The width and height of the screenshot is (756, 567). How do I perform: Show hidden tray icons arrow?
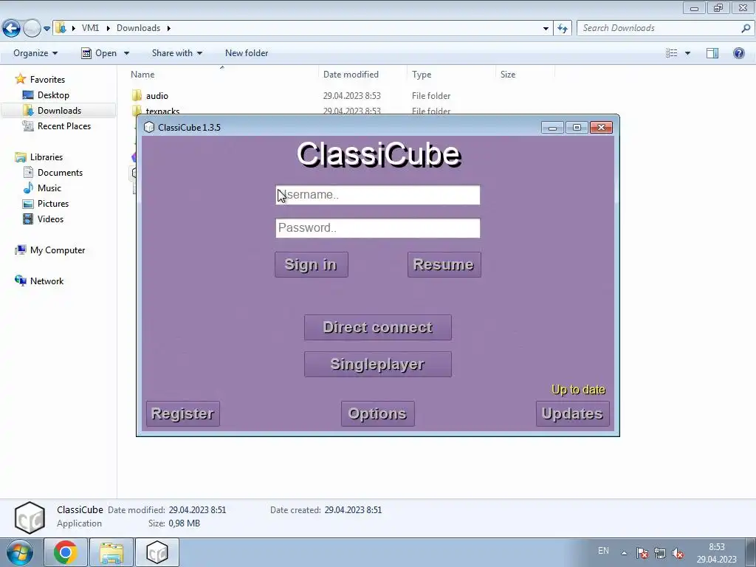tap(624, 553)
